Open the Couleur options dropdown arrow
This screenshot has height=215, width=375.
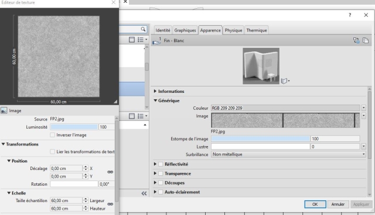click(363, 108)
